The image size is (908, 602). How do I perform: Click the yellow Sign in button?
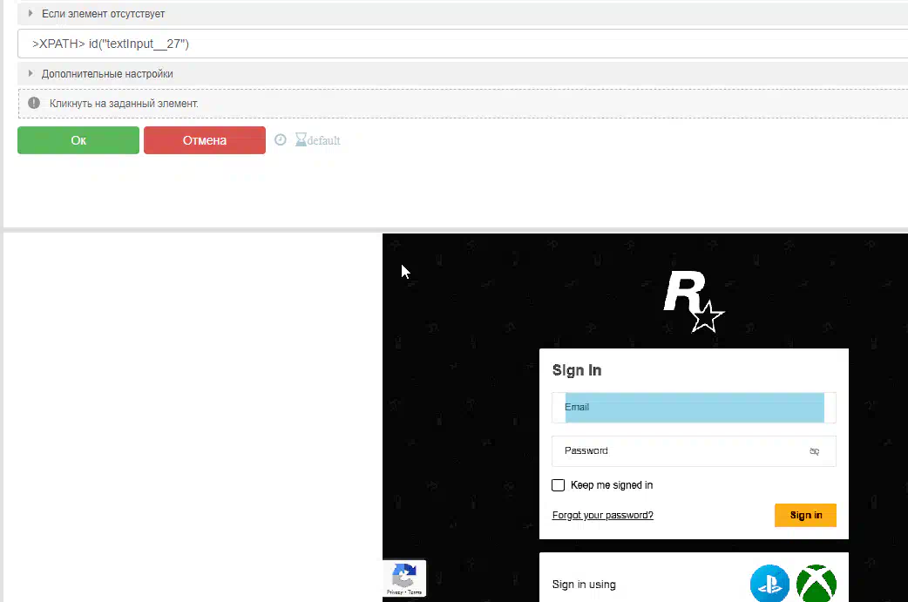(x=805, y=515)
